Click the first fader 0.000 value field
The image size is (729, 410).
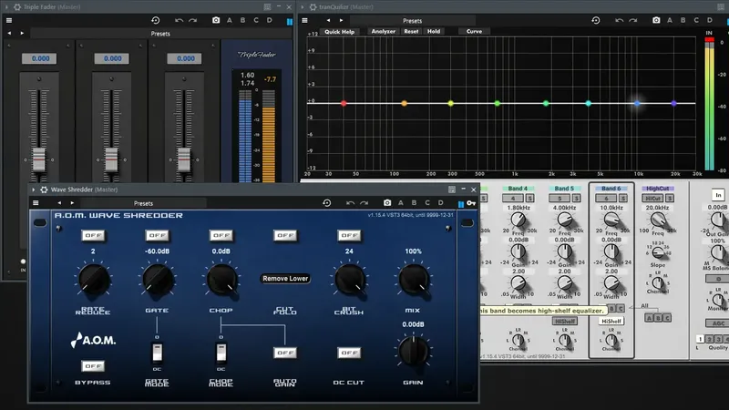click(40, 58)
